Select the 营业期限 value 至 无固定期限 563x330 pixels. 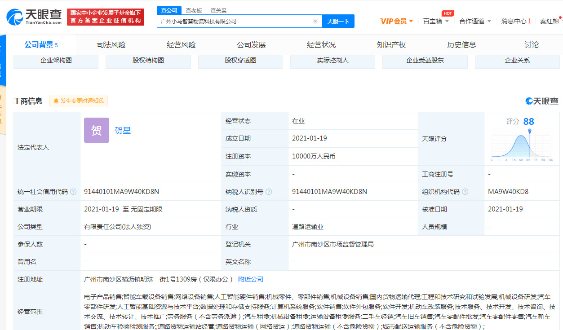[x=123, y=209]
